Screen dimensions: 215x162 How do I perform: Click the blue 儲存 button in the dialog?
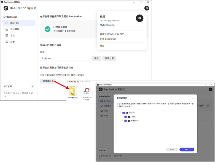tap(187, 150)
